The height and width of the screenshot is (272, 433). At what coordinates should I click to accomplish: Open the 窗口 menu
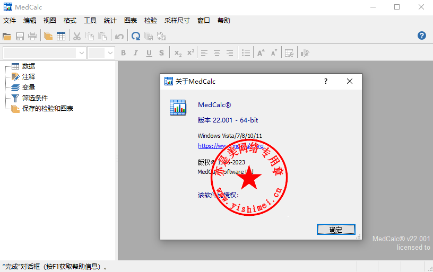(x=204, y=21)
